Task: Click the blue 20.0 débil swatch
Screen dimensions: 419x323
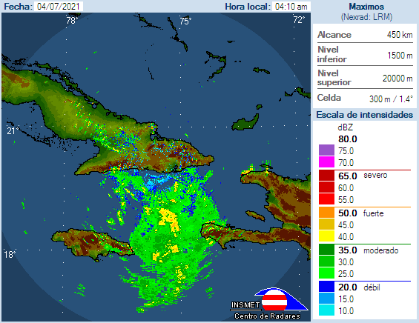Action: [x=326, y=287]
